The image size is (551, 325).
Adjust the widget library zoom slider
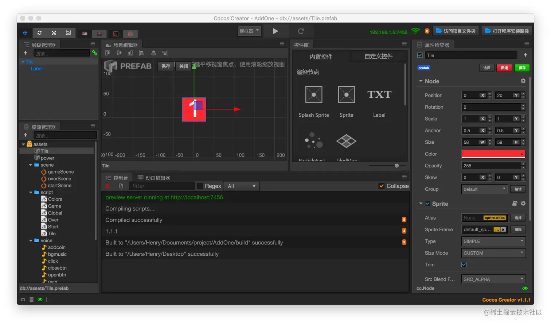[396, 166]
